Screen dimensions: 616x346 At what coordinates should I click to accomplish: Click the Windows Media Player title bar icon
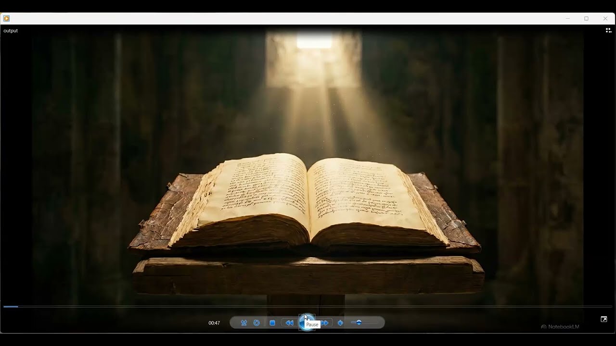pyautogui.click(x=6, y=18)
